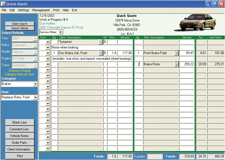Image resolution: width=225 pixels, height=160 pixels.
Task: Open Tech dropdown on Noise when braking row
Action: click(48, 48)
